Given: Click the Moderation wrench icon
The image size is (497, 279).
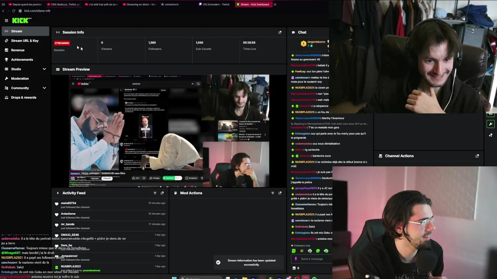Looking at the screenshot, I should pos(7,79).
